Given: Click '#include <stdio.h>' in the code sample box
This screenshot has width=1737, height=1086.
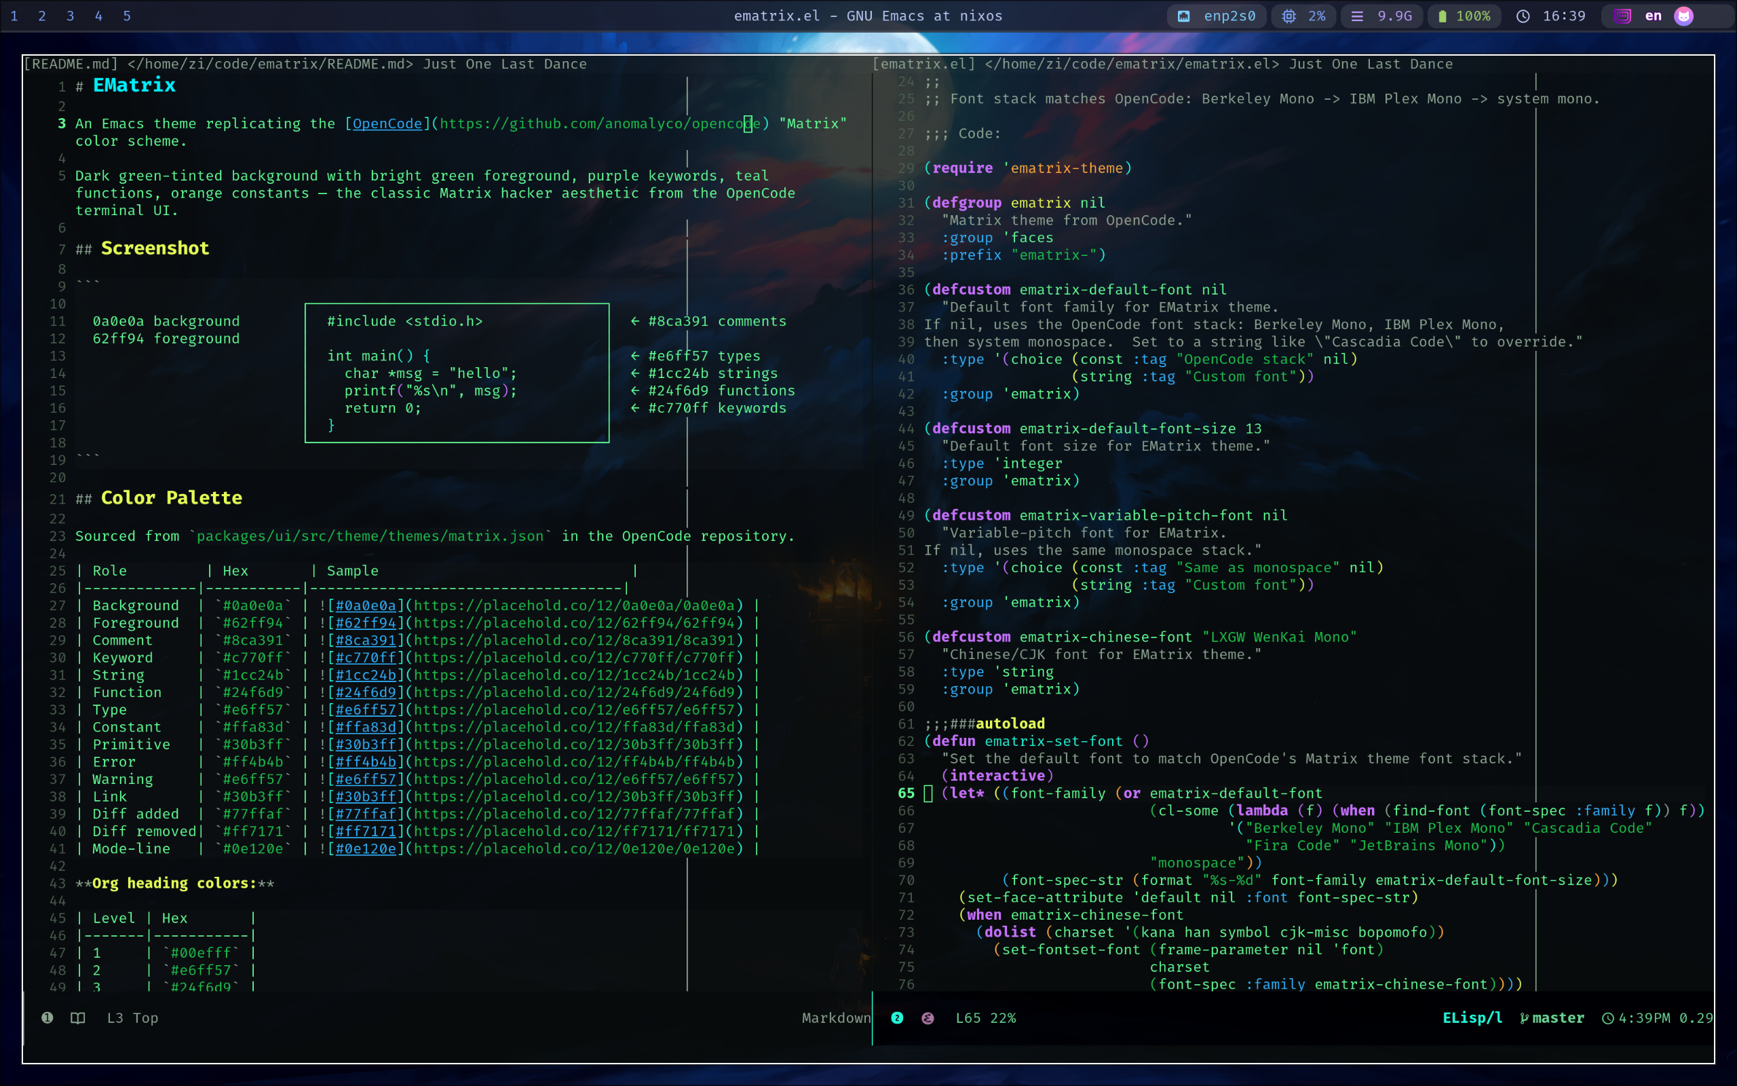Looking at the screenshot, I should point(405,321).
